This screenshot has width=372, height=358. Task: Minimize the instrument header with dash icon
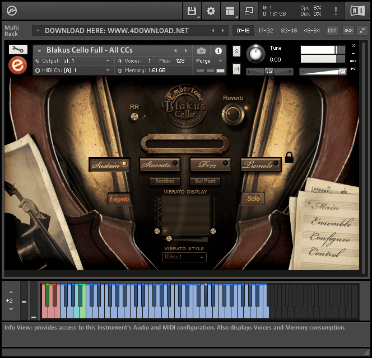[353, 54]
